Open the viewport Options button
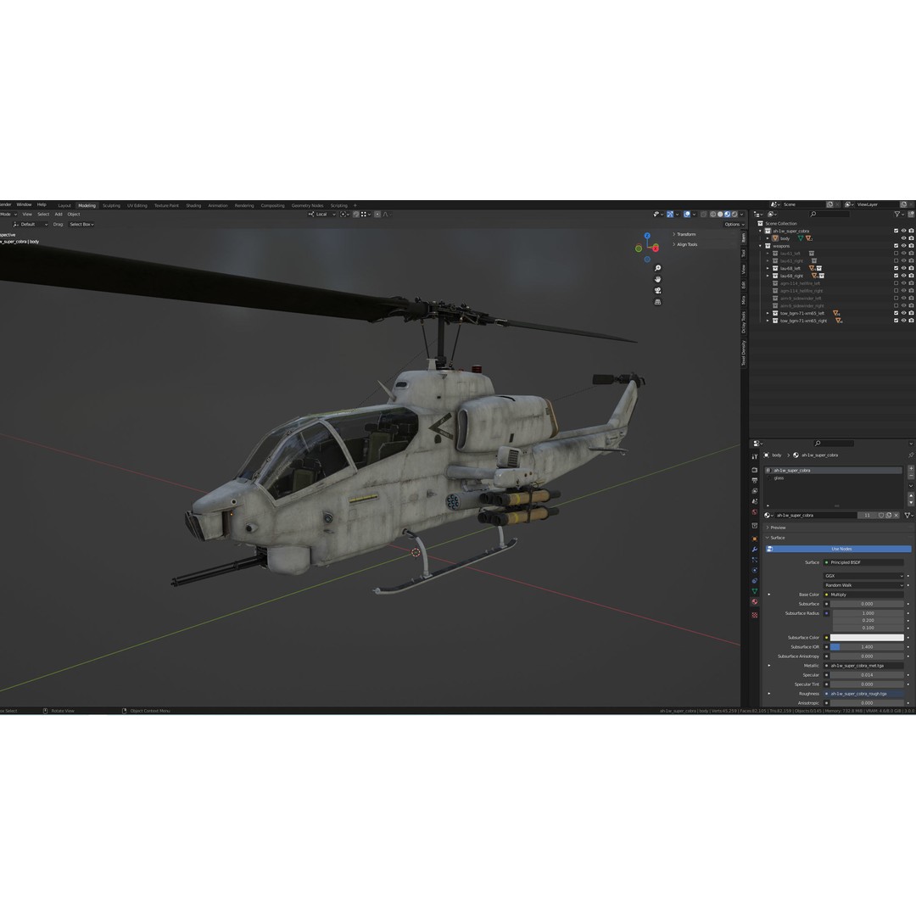Screen dimensions: 916x916 click(x=734, y=224)
